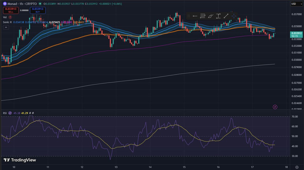Click price axis label 0.026200
This screenshot has width=304, height=170.
click(296, 90)
